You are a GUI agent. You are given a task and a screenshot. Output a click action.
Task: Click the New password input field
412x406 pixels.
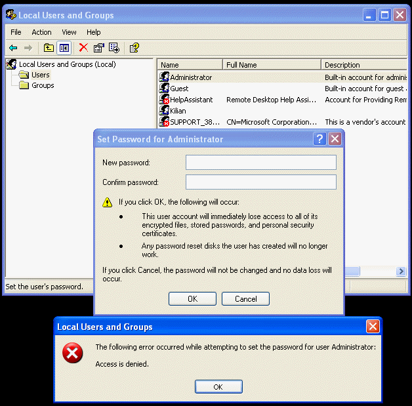[260, 163]
